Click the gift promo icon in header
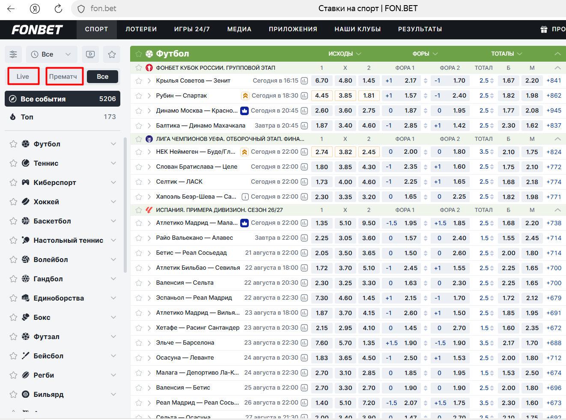The width and height of the screenshot is (566, 420). [x=544, y=29]
